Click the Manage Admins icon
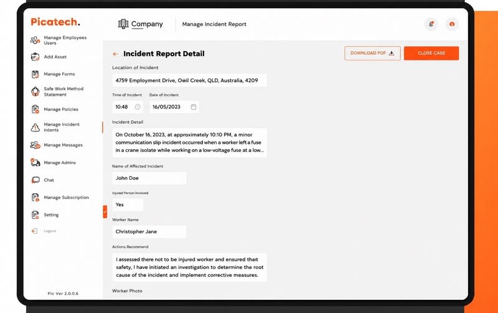The image size is (498, 313). 35,162
